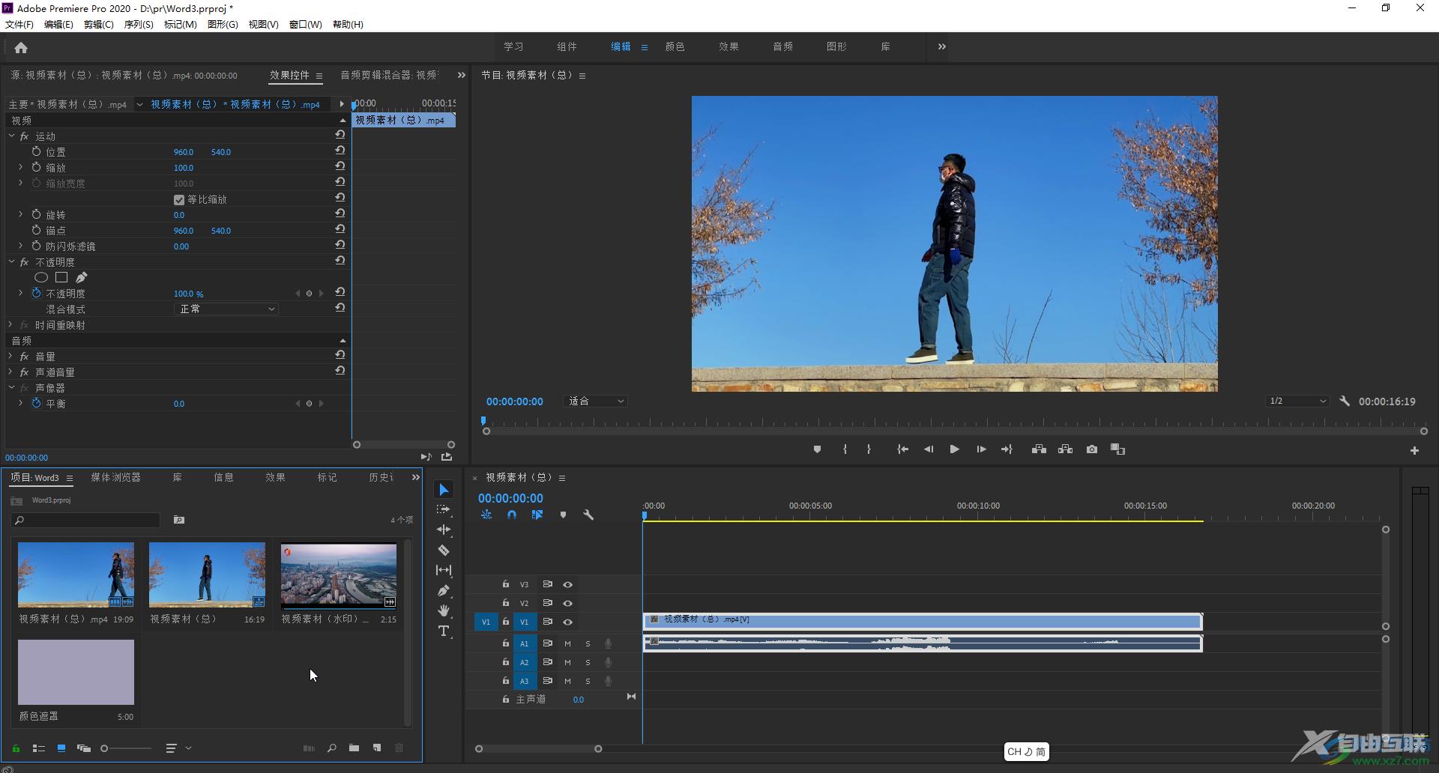The image size is (1439, 773).
Task: Create rectangle opacity mask
Action: pos(61,277)
